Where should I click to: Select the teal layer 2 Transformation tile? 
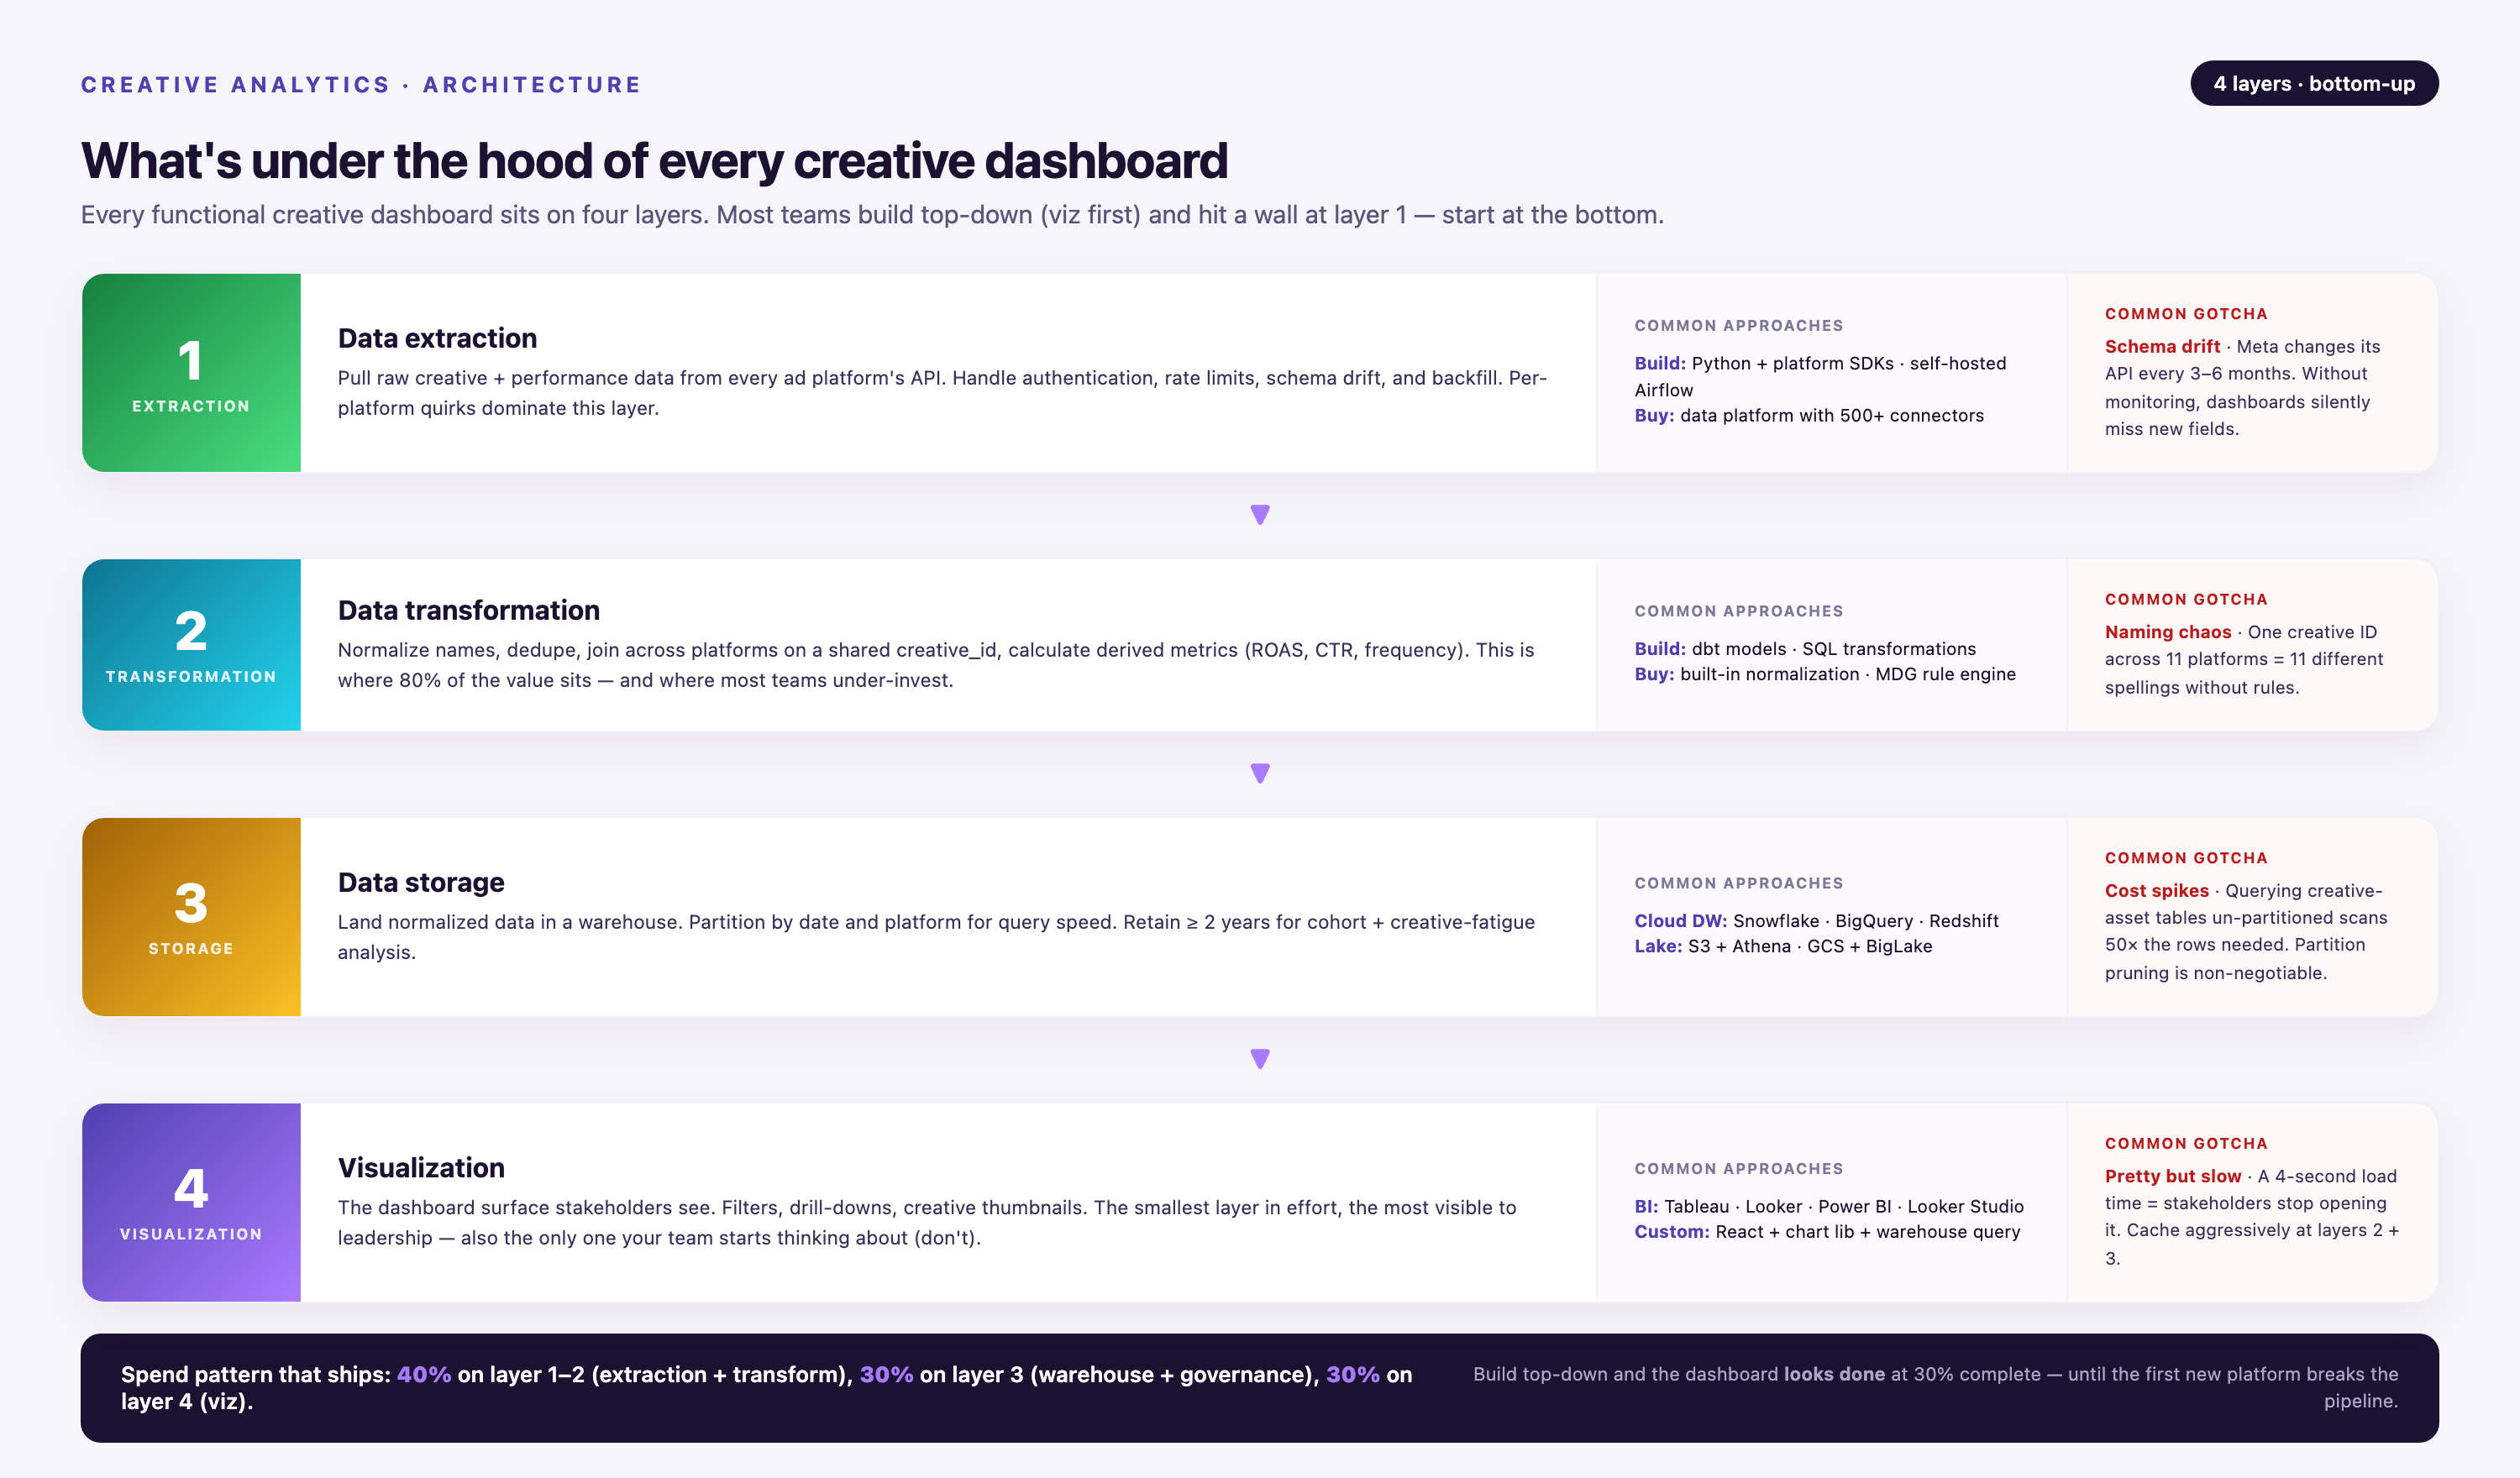tap(191, 645)
